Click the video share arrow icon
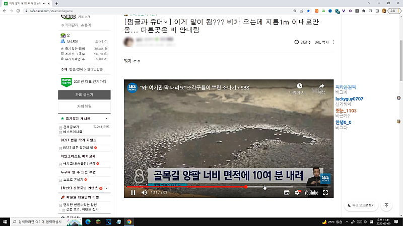Image resolution: width=403 pixels, height=226 pixels. coord(321,86)
